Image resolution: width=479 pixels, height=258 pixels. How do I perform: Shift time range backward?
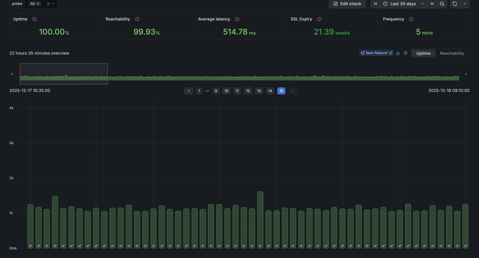(376, 4)
